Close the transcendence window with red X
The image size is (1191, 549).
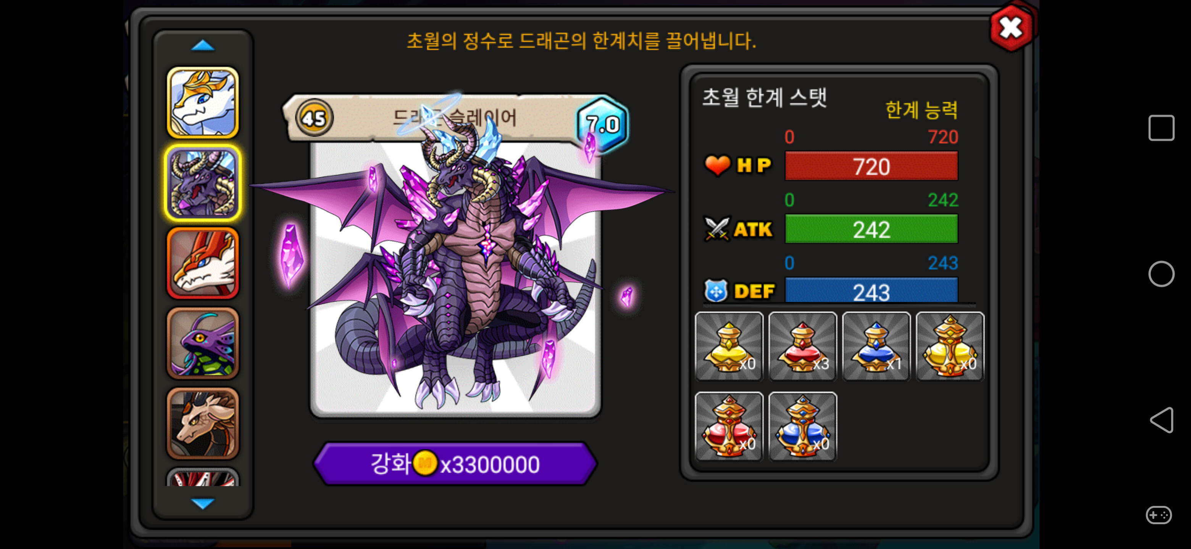1011,29
